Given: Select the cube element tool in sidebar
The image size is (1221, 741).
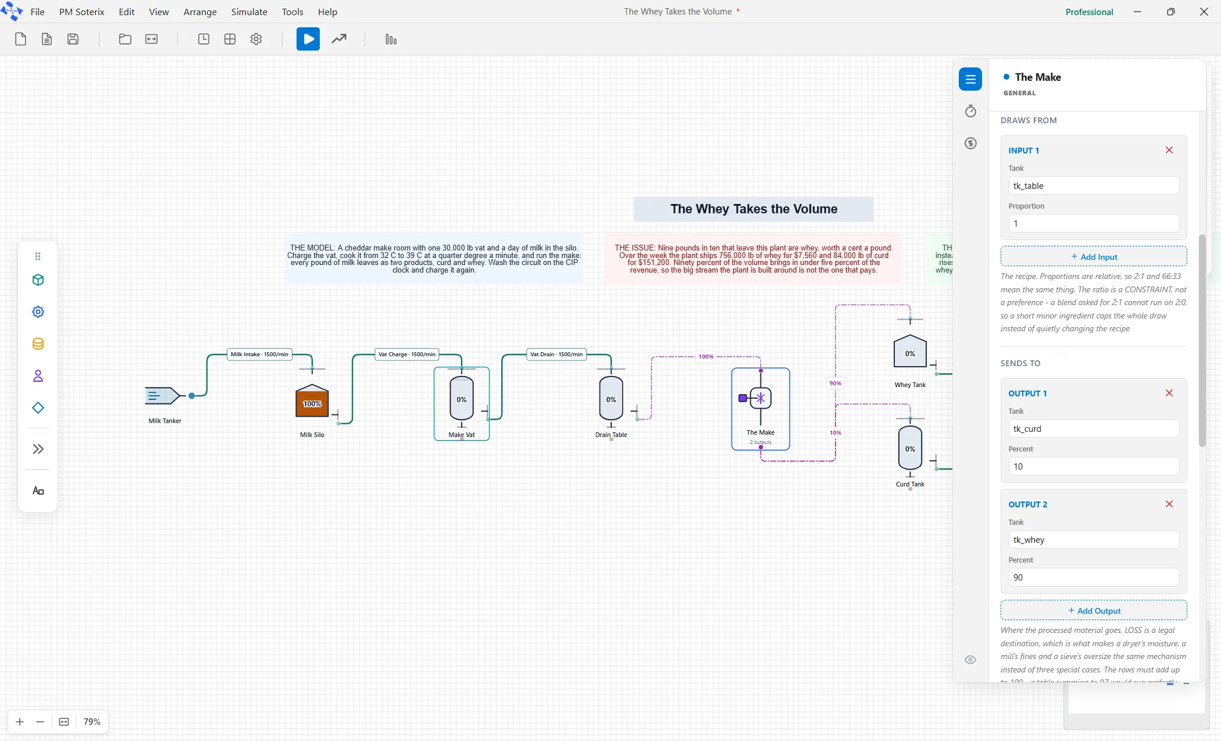Looking at the screenshot, I should coord(38,280).
